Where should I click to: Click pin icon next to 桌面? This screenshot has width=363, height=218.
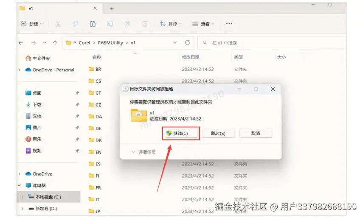click(77, 93)
